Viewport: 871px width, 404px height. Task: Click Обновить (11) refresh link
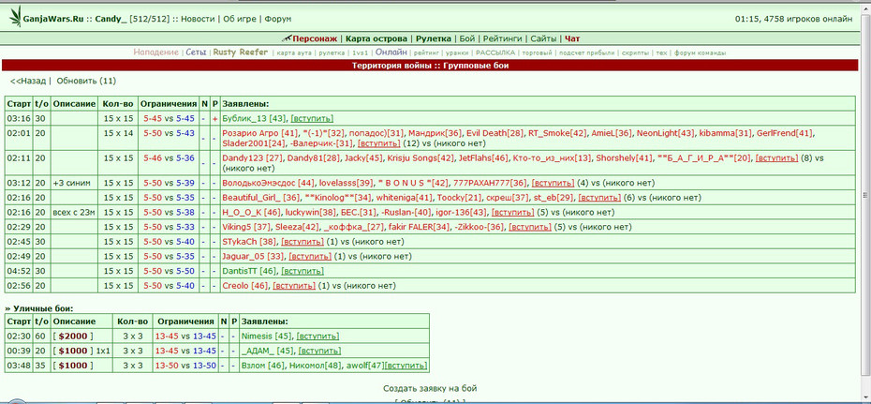(x=86, y=81)
